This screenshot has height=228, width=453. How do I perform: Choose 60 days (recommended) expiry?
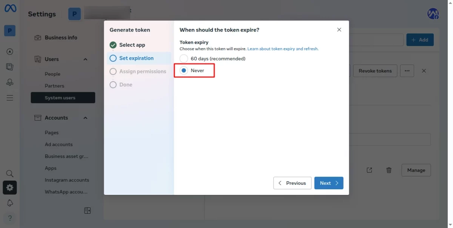tap(184, 58)
